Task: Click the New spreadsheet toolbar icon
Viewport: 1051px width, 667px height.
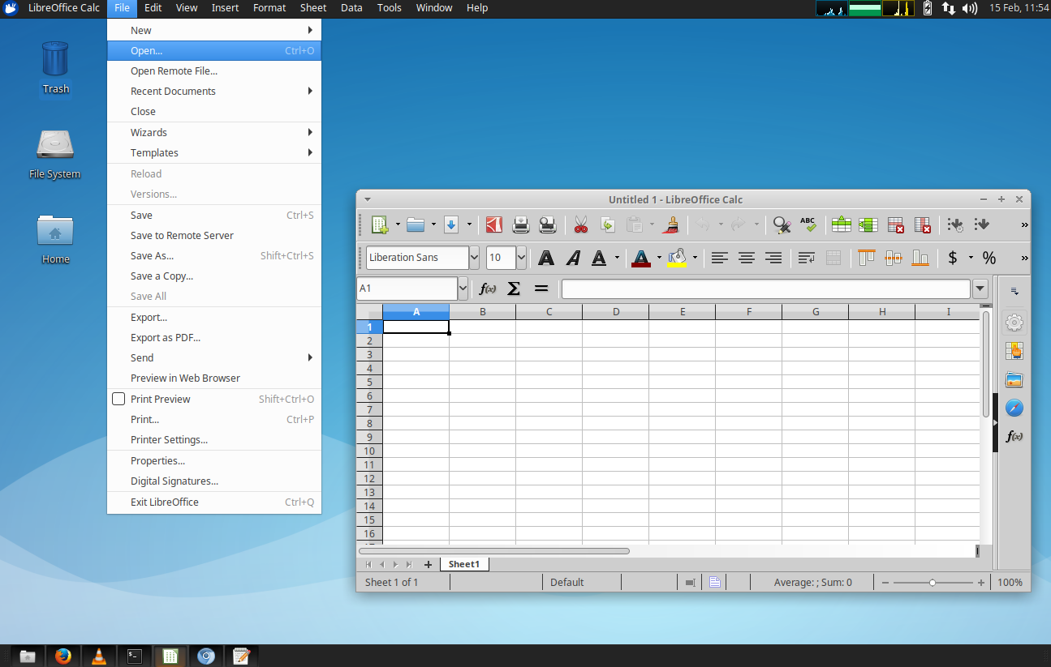Action: tap(380, 224)
